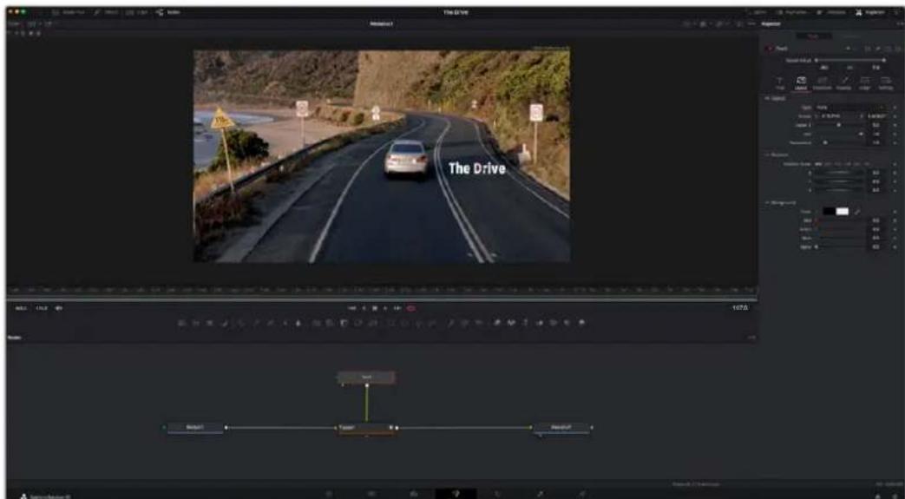This screenshot has width=905, height=499.
Task: Switch to the Shading tab in the Inspector
Action: click(843, 83)
